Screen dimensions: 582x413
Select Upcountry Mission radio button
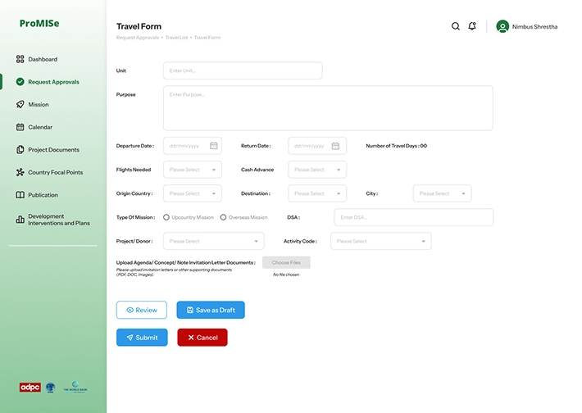pyautogui.click(x=166, y=218)
